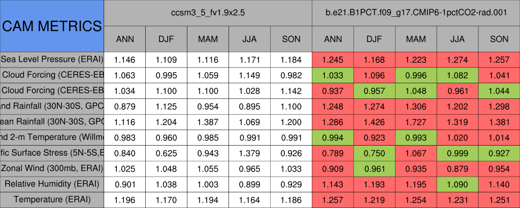Click the b.e21.B1PCT CMIP6 model header
Viewport: 520px width, 208px height.
tap(416, 13)
